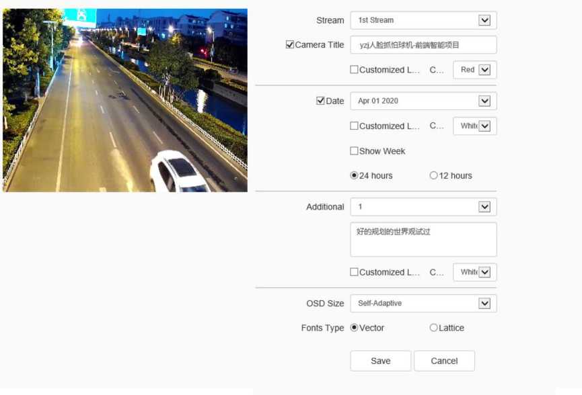Open the Additional text color dropdown
Image resolution: width=582 pixels, height=395 pixels.
474,272
